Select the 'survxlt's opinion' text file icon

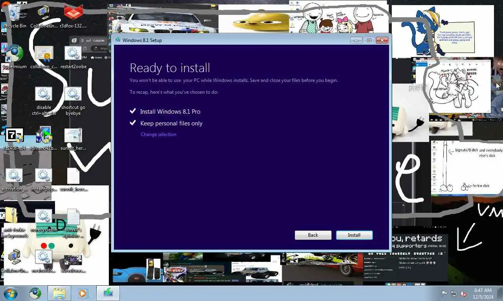click(73, 223)
